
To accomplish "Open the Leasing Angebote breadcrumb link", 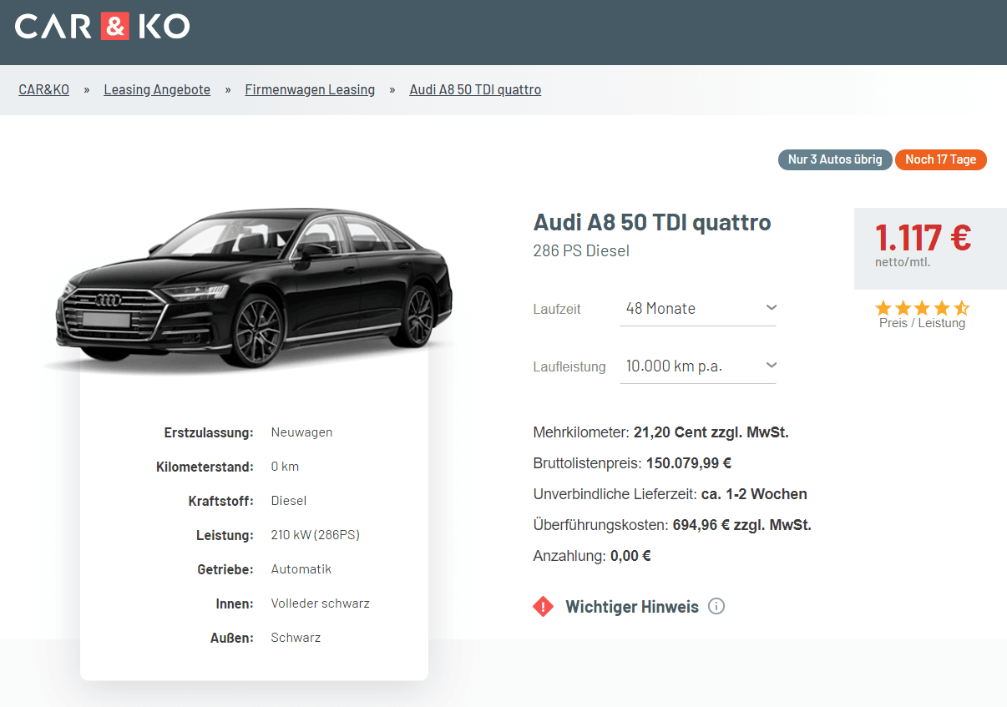I will click(157, 89).
